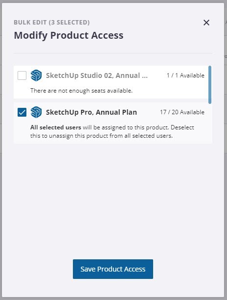Click the bold All selected users text
The width and height of the screenshot is (227, 300).
56,127
